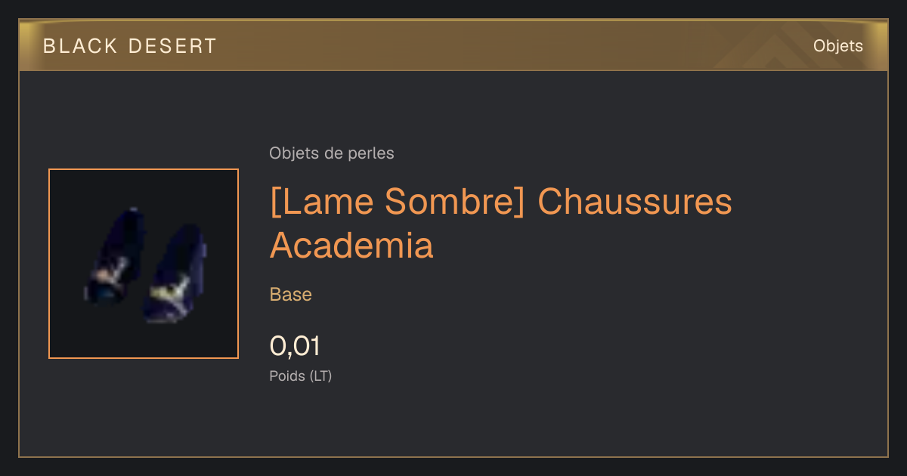Click the word Academia in the title
This screenshot has width=907, height=476.
click(351, 245)
